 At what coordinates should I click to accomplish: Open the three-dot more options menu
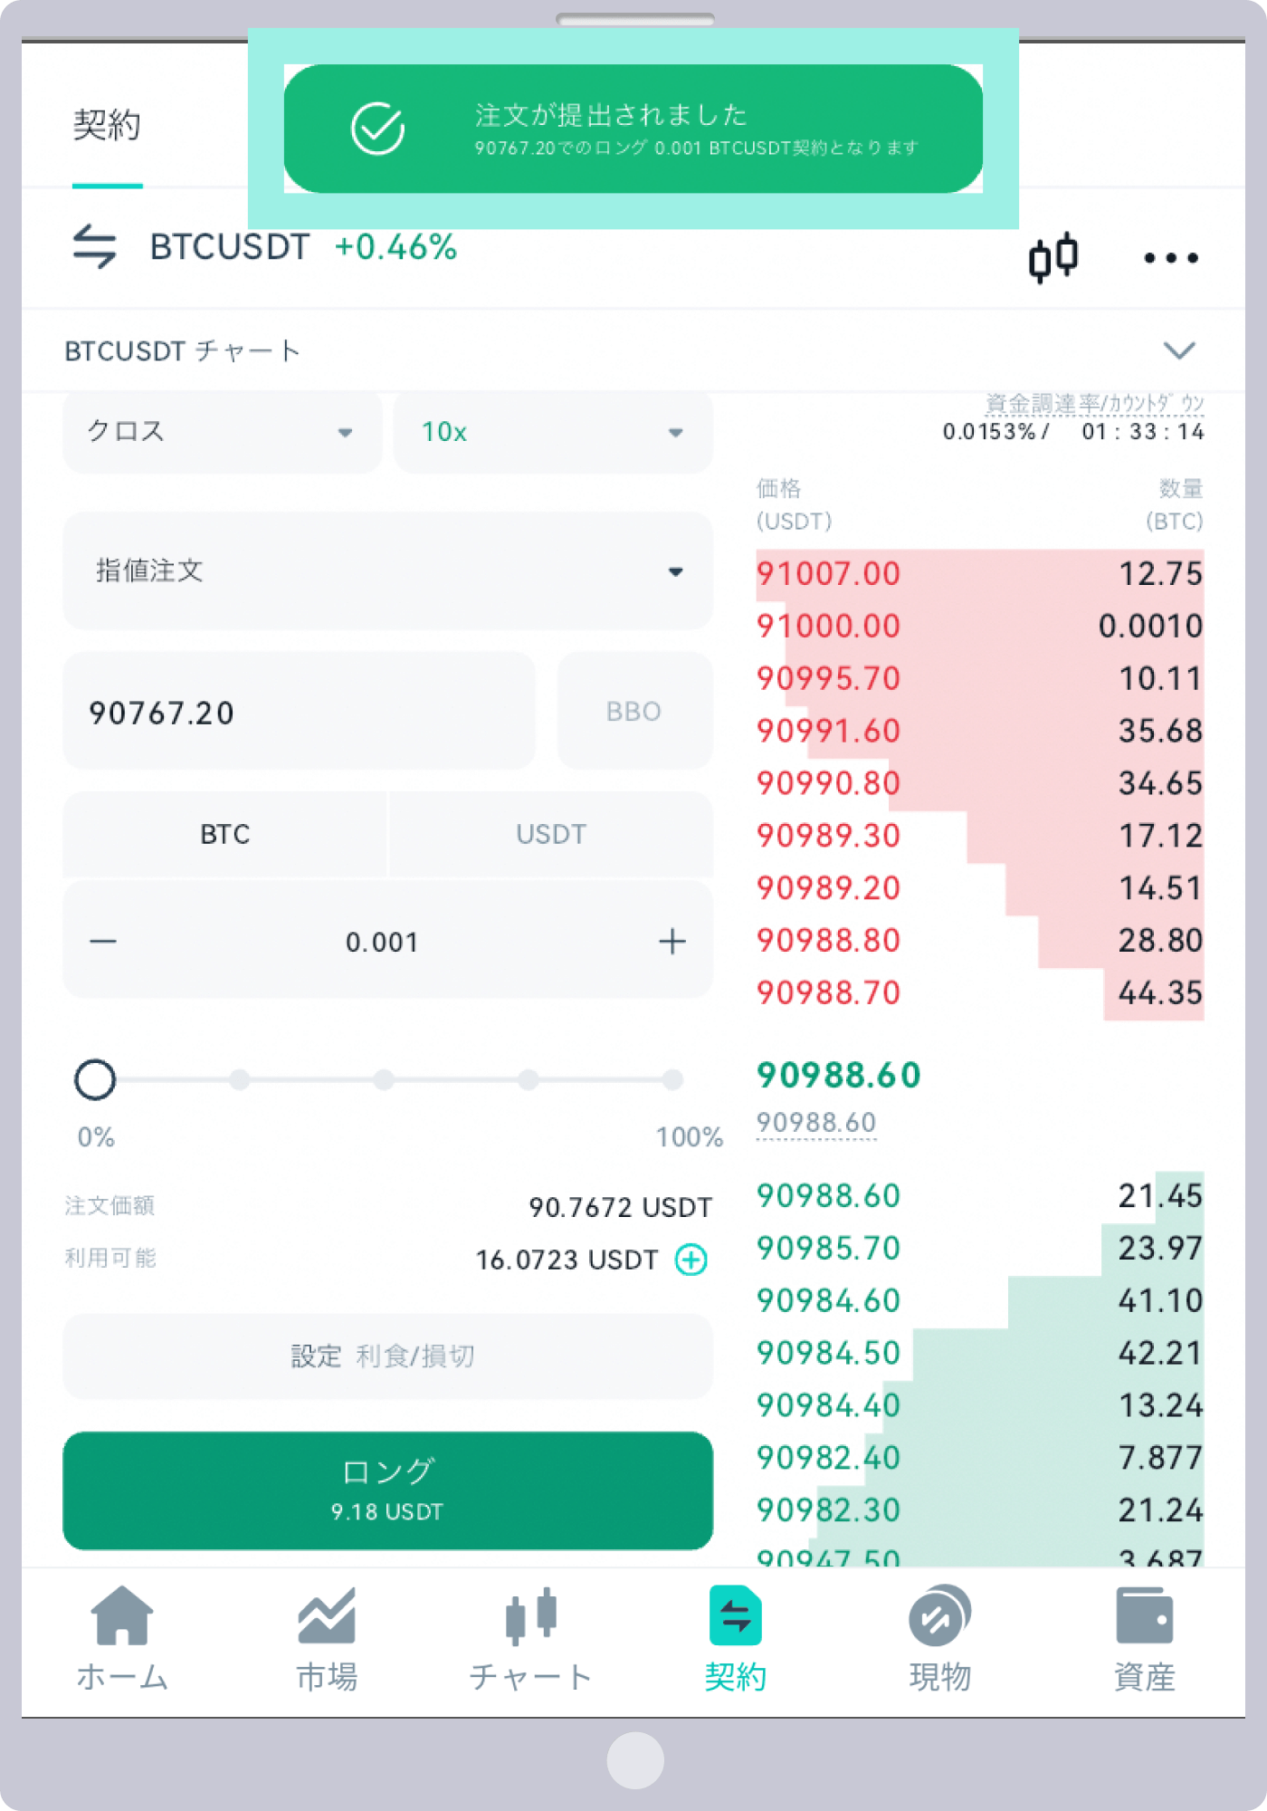(1170, 258)
